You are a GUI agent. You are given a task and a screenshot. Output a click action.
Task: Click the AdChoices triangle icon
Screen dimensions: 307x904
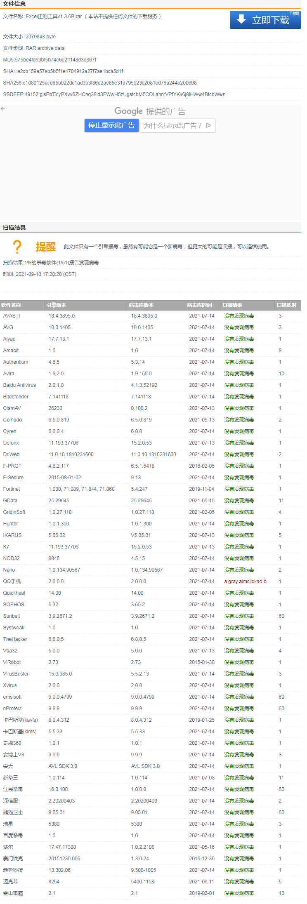point(209,125)
